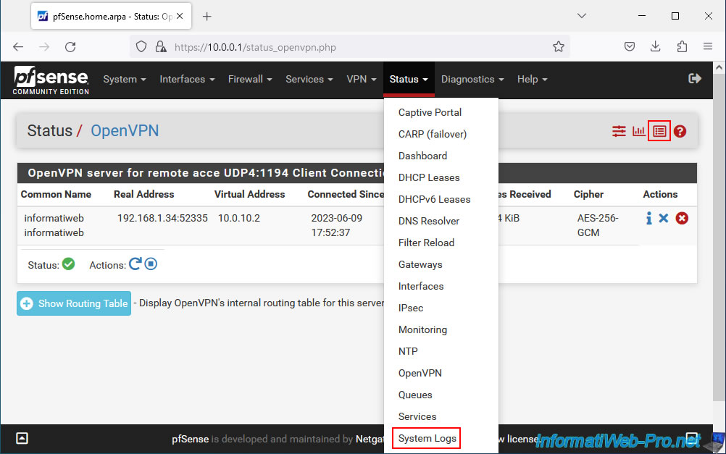Screen dimensions: 726x454
Task: Expand the Services navbar menu
Action: 309,79
